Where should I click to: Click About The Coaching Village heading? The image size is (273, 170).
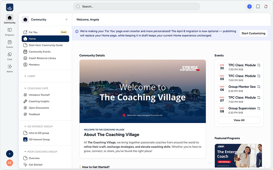(111, 135)
